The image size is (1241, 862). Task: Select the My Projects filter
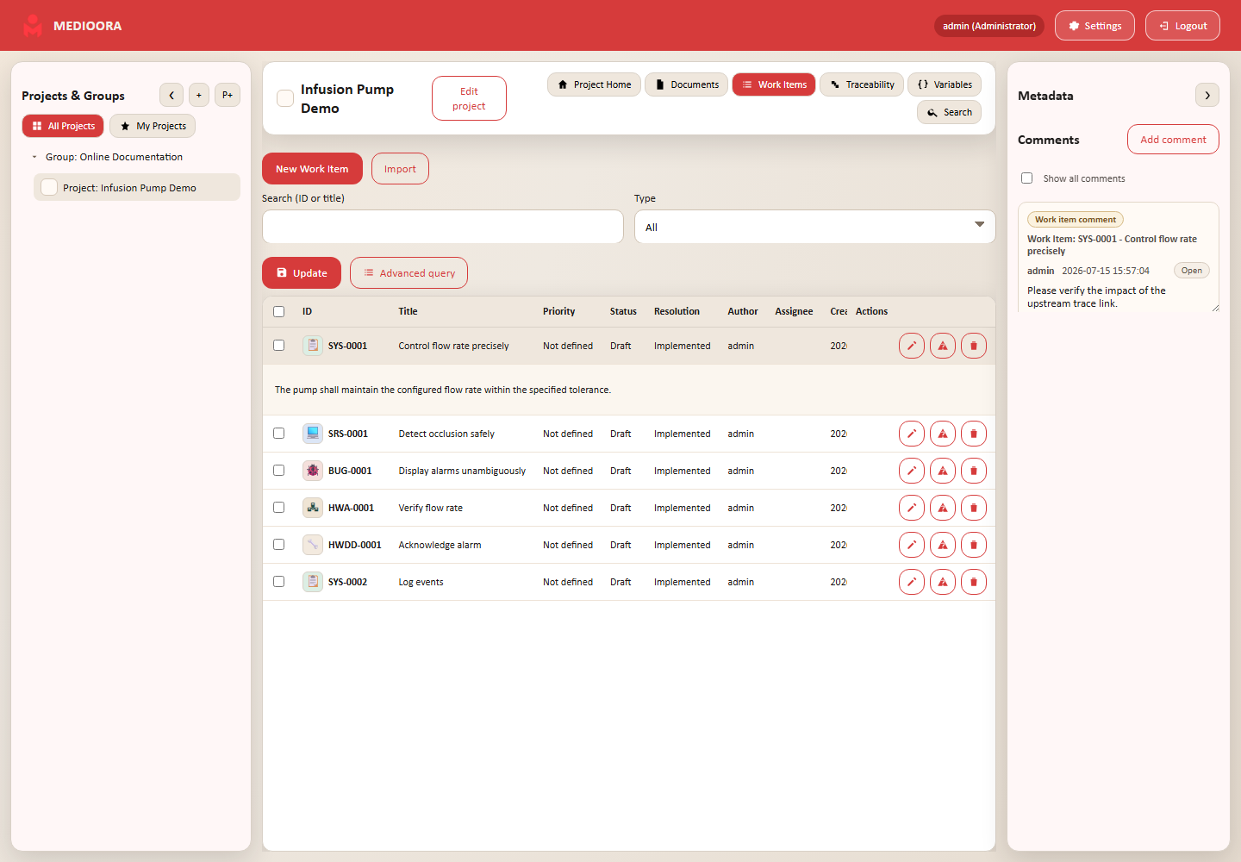pos(153,126)
